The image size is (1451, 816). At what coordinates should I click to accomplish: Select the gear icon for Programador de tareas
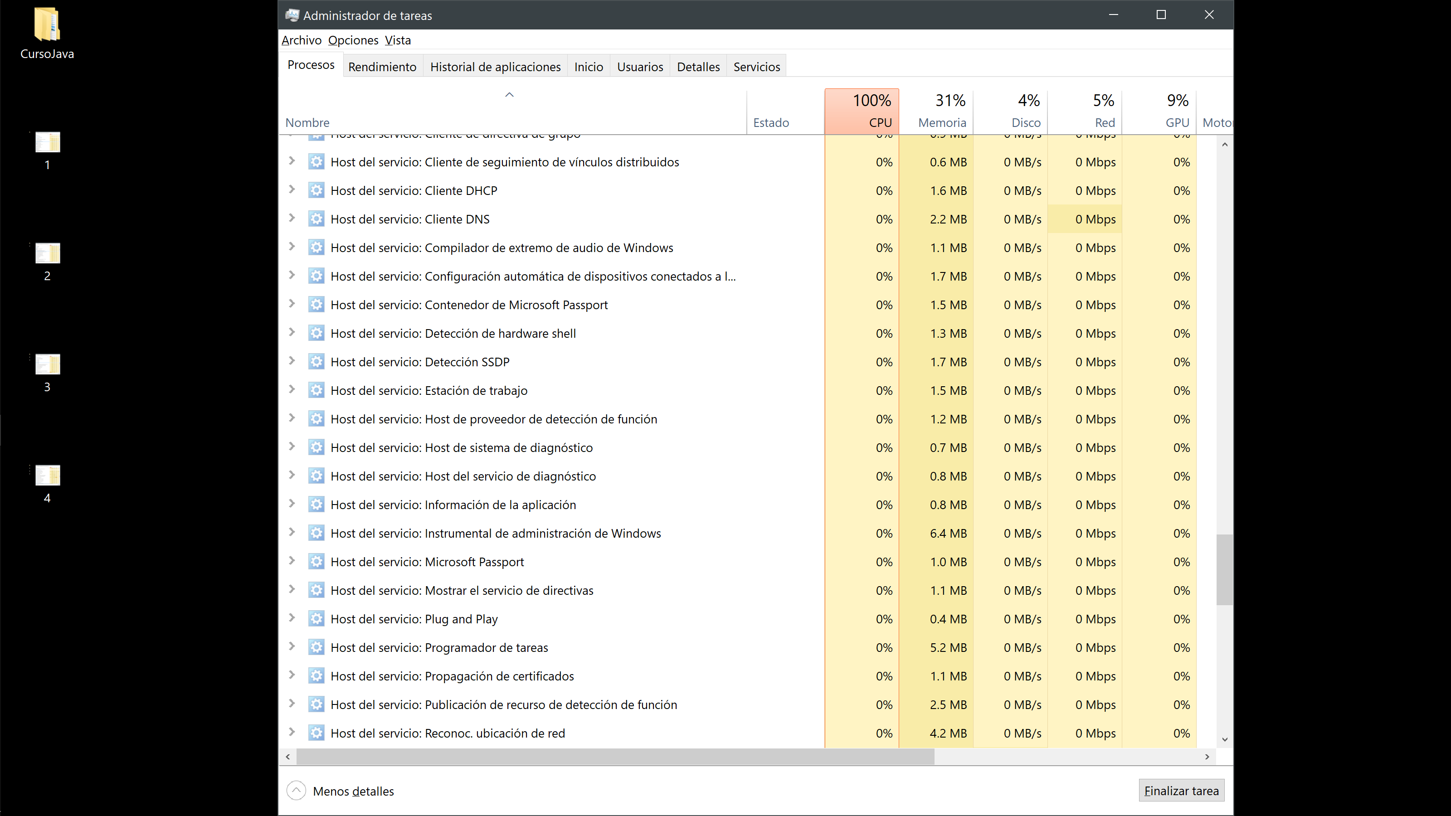pyautogui.click(x=316, y=648)
